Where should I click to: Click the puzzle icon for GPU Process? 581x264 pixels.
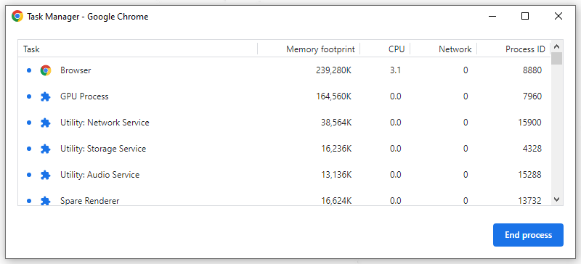(46, 96)
